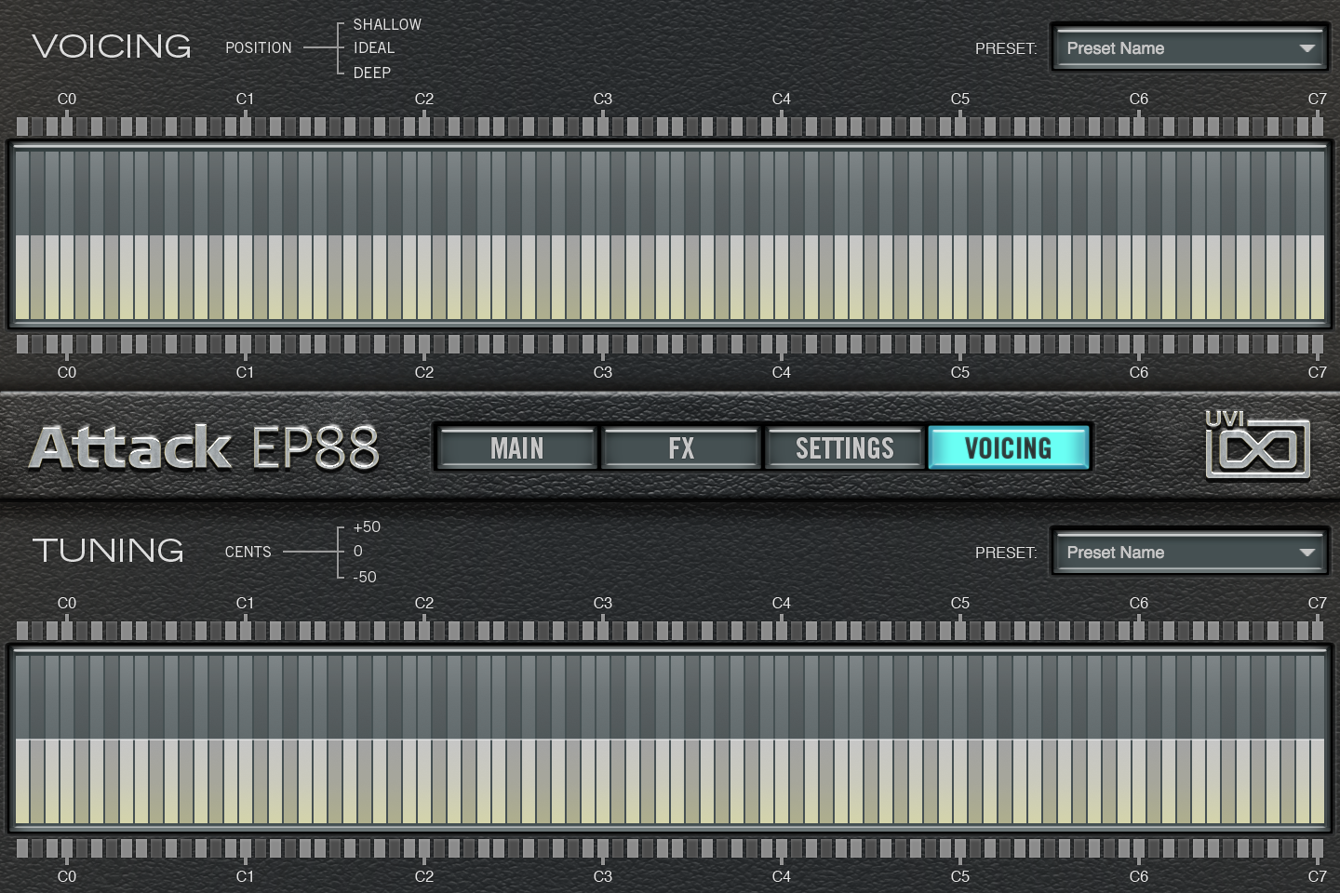Switch to the MAIN tab
The width and height of the screenshot is (1340, 893).
517,448
